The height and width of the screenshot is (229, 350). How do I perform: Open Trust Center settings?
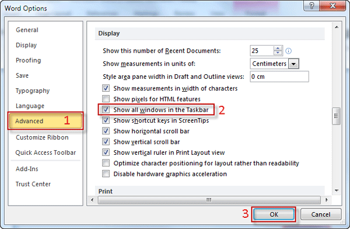[33, 184]
